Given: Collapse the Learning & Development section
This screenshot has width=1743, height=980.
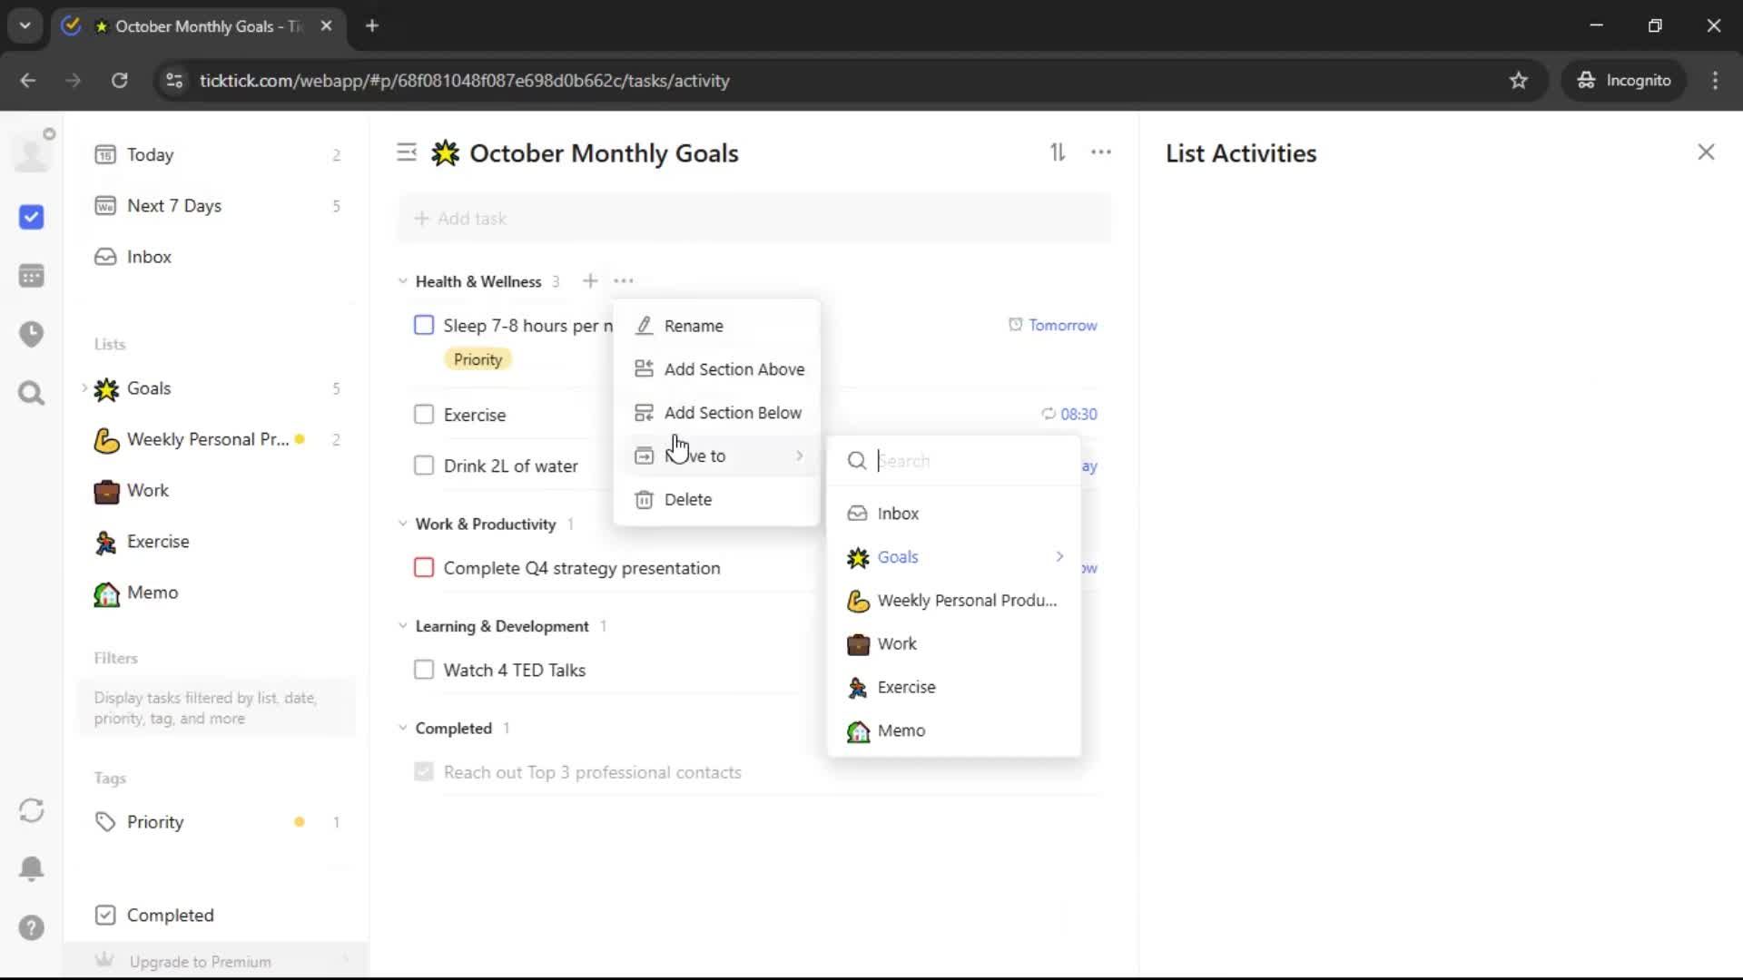Looking at the screenshot, I should (403, 626).
